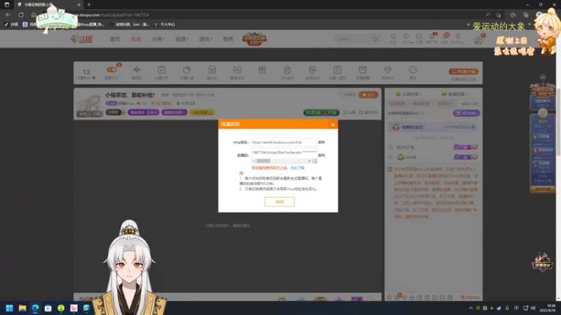Open a new browser tab with plus
Image resolution: width=561 pixels, height=315 pixels.
[89, 5]
